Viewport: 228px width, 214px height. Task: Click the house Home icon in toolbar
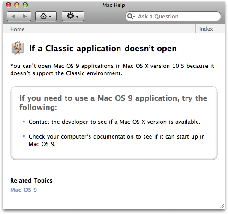pos(43,16)
